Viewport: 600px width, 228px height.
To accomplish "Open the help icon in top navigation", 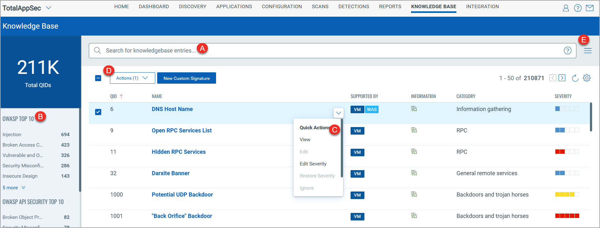I will coord(578,8).
